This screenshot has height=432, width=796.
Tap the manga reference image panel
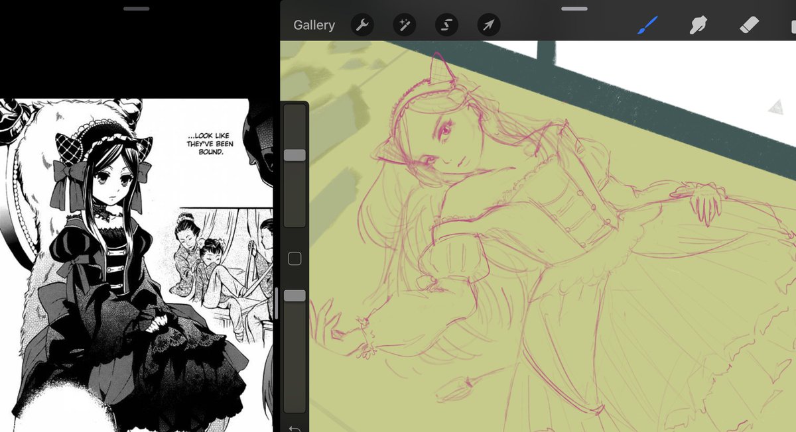137,265
